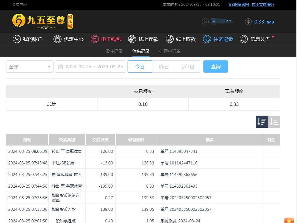Click the 查询 search button
The height and width of the screenshot is (223, 297).
(216, 67)
